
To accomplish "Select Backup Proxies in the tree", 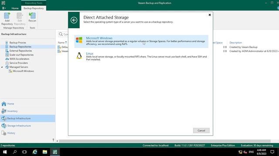I will point(17,42).
